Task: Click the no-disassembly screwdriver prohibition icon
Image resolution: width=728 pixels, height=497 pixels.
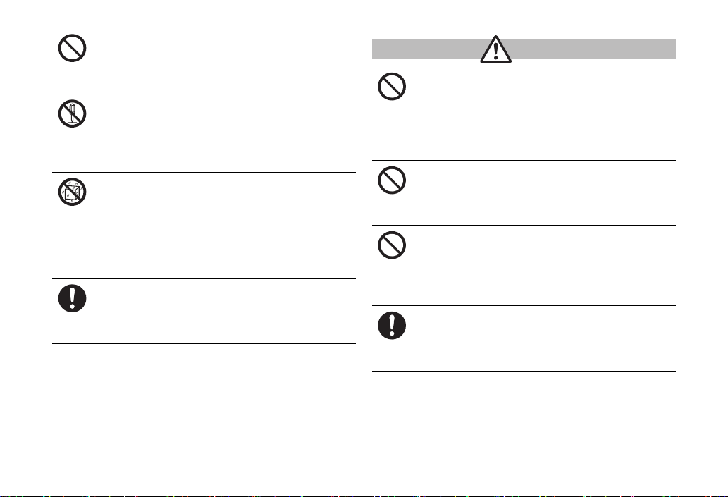Action: point(72,113)
